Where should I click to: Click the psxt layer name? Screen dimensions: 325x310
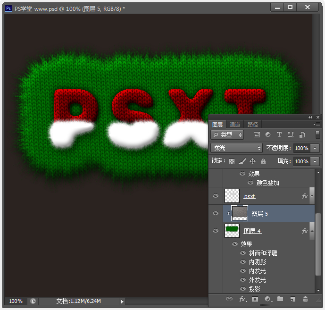(x=250, y=196)
